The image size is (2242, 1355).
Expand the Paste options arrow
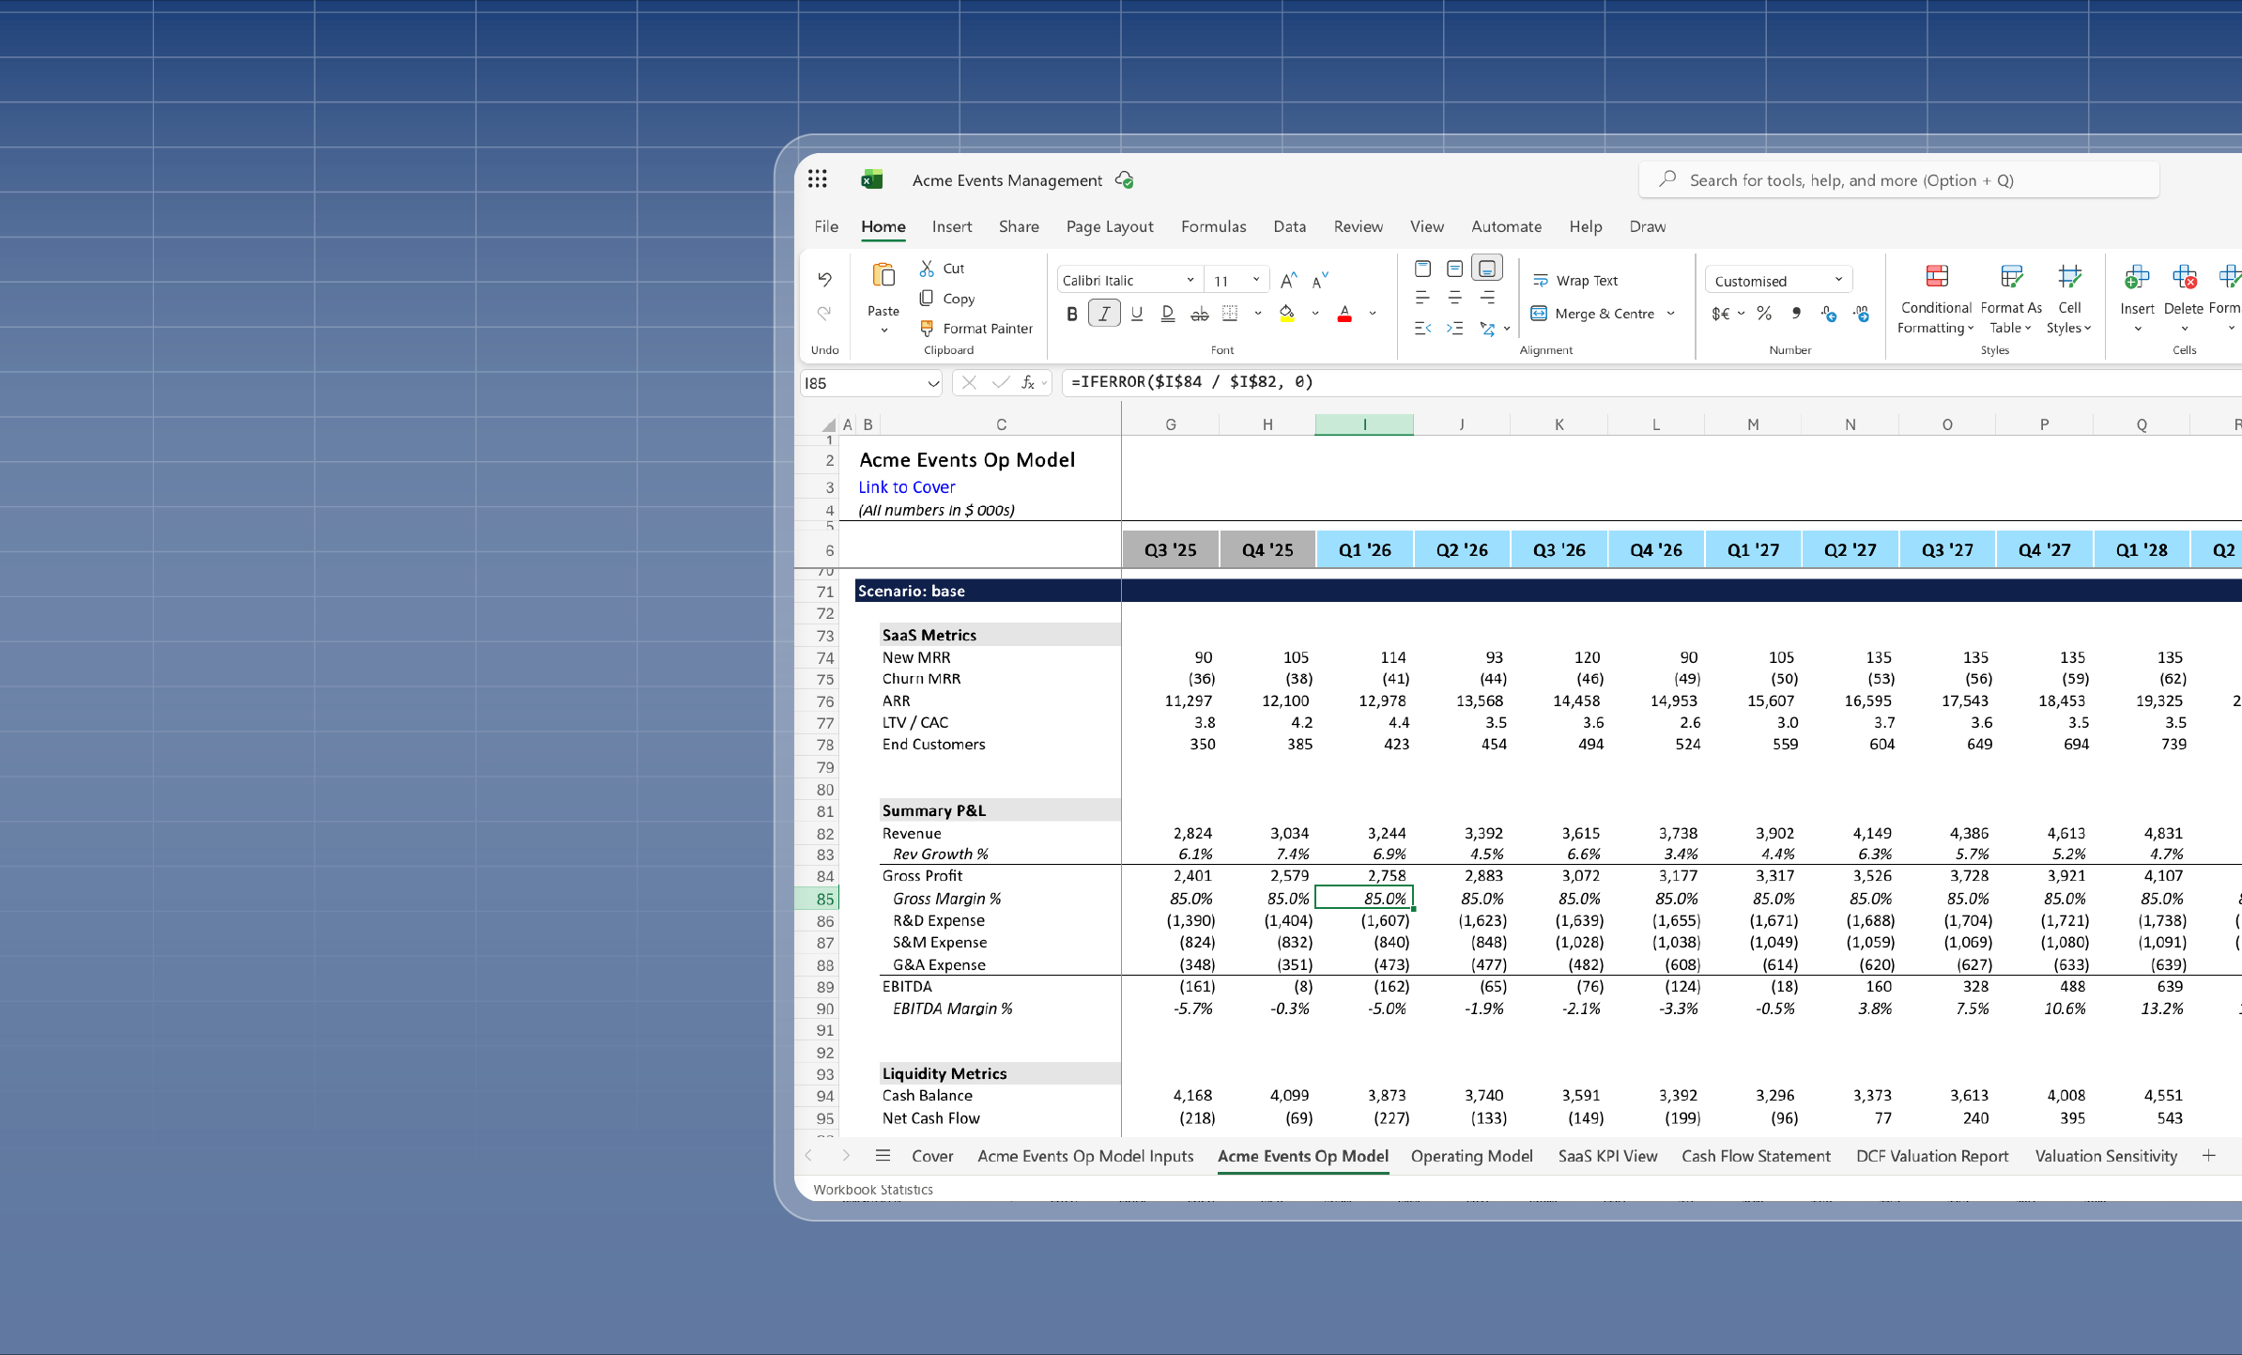[883, 331]
